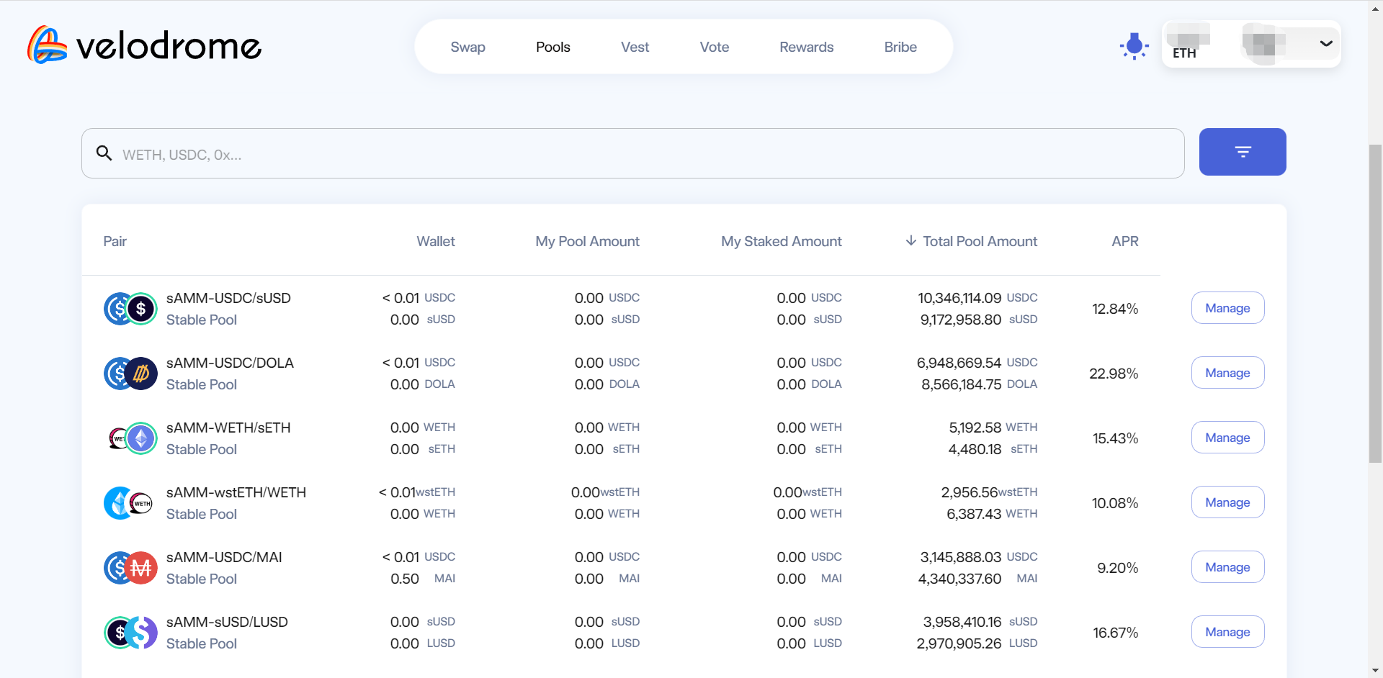The image size is (1383, 678).
Task: Select the sAMM-sUSD/LUSD pair name
Action: 227,622
